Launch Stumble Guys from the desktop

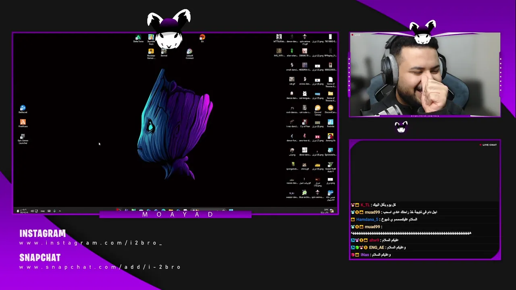(x=151, y=39)
